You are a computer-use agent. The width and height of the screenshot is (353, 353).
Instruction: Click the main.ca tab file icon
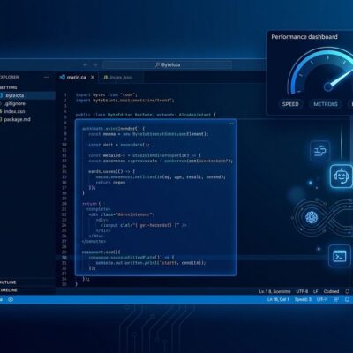[62, 77]
